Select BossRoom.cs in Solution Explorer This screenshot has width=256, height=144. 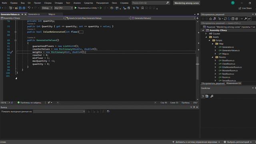[228, 60]
